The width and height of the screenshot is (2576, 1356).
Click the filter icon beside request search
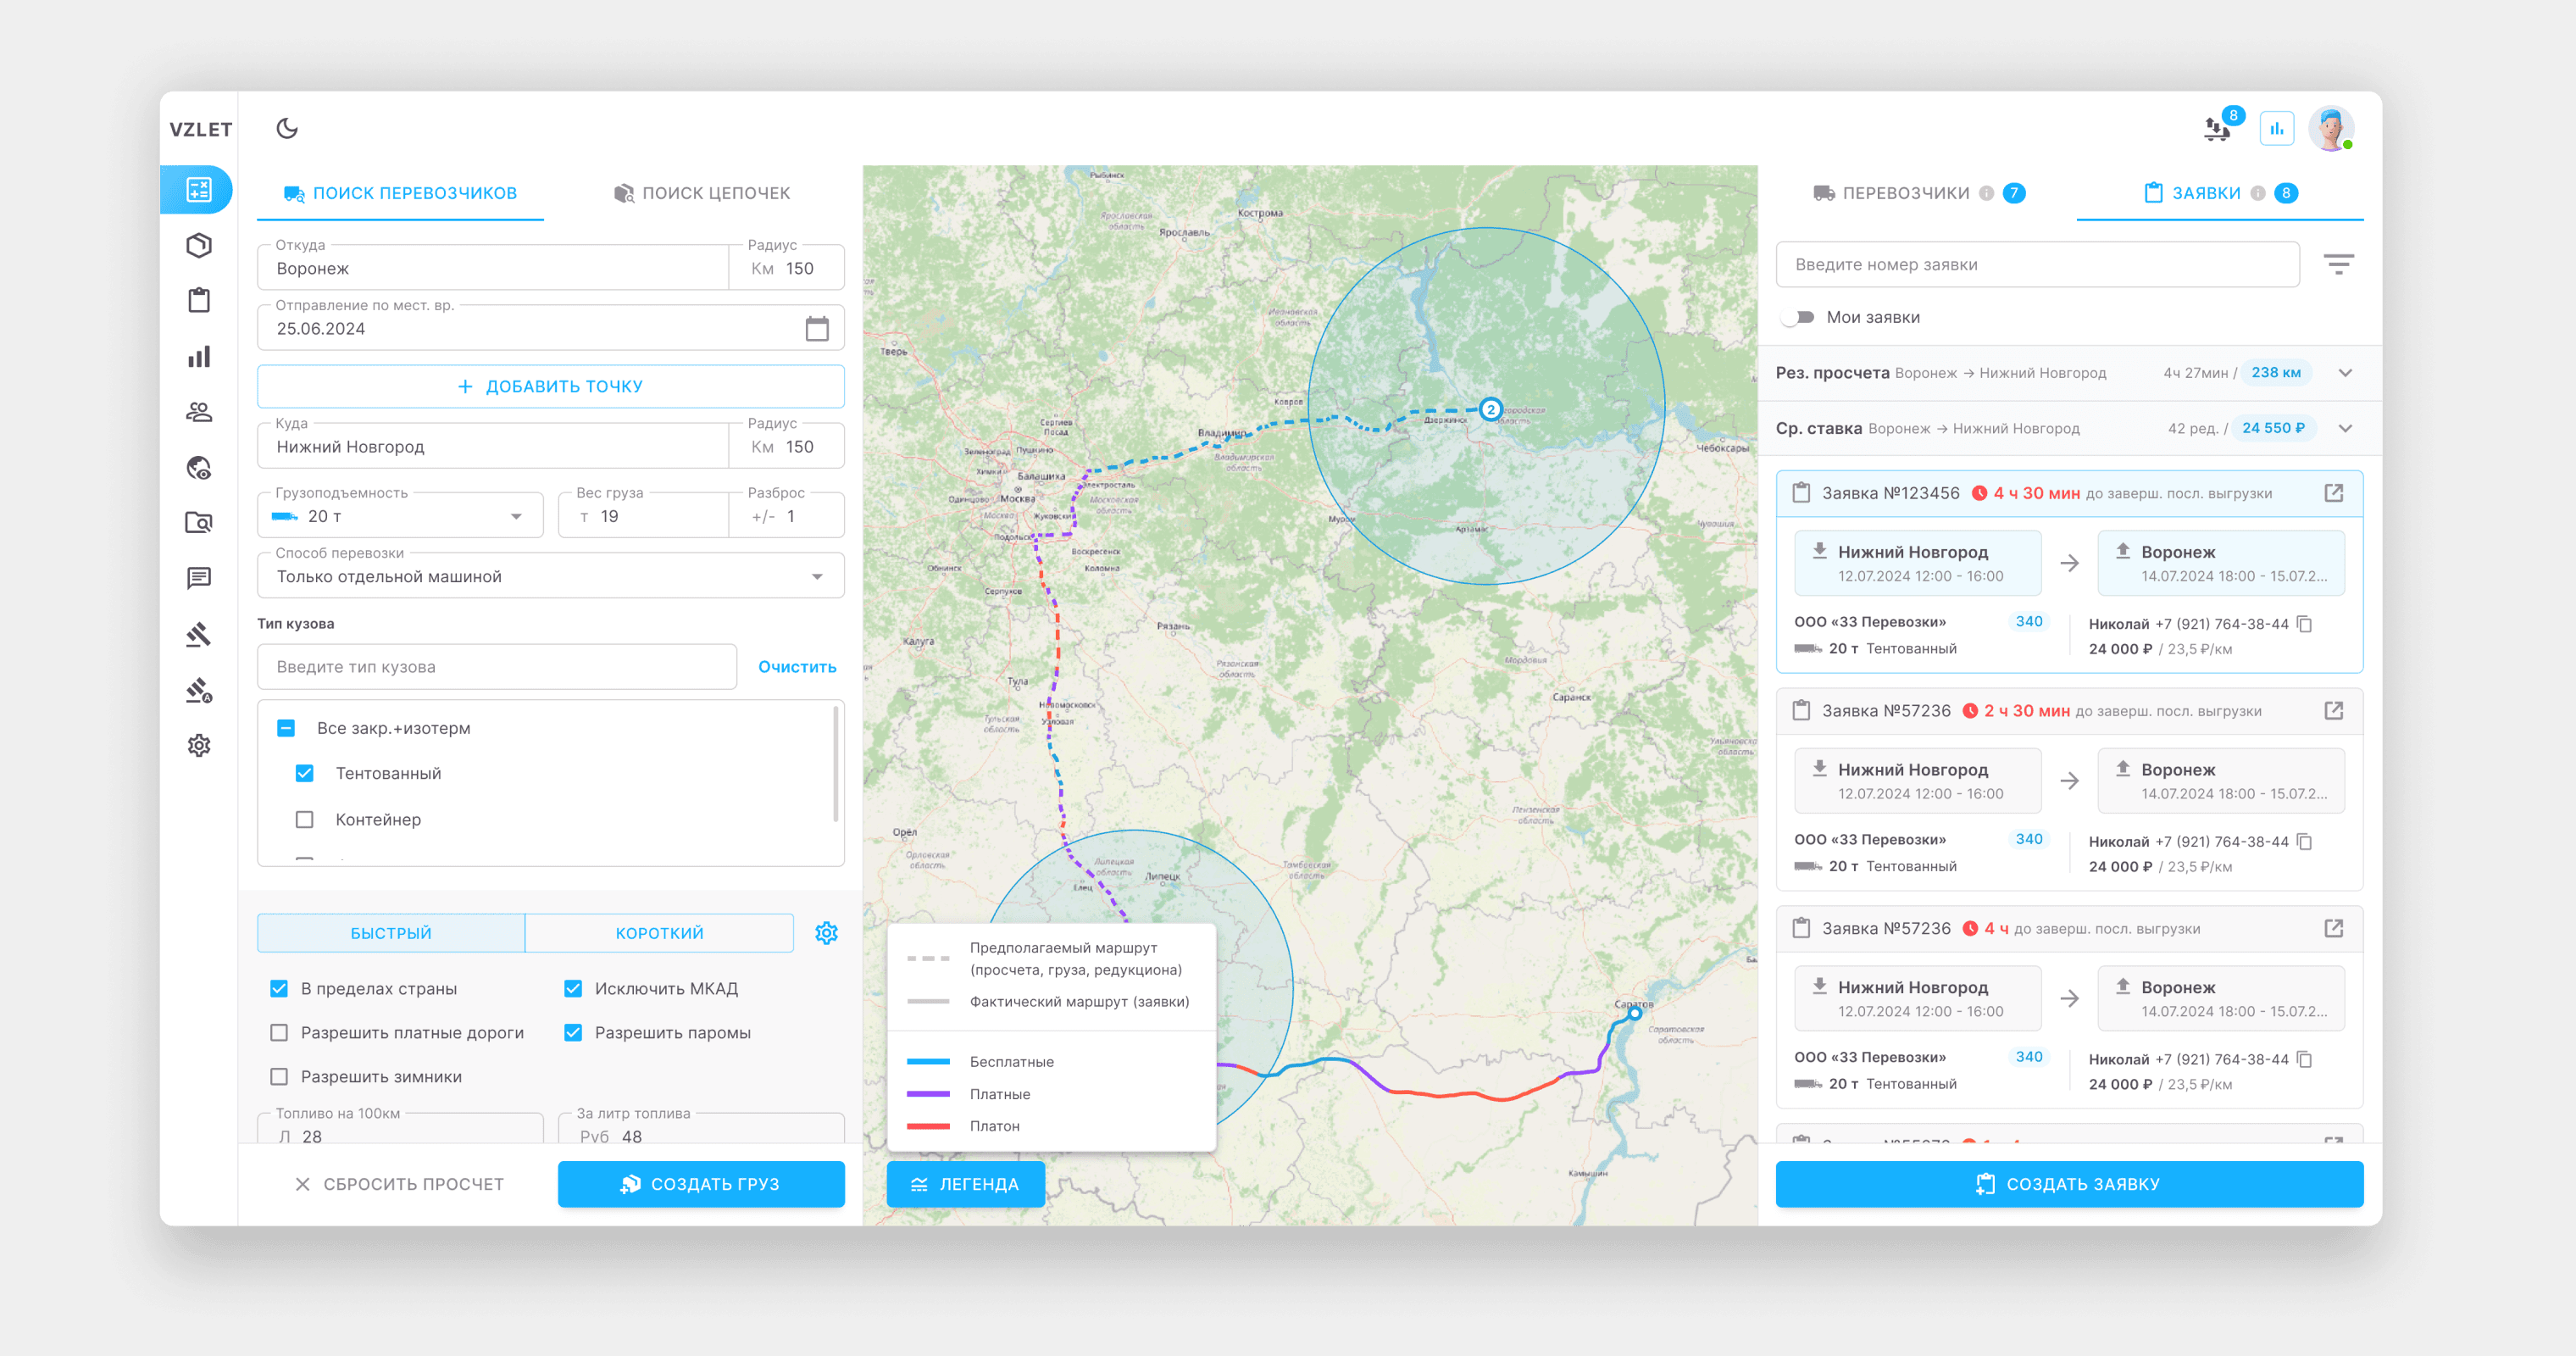click(x=2338, y=264)
